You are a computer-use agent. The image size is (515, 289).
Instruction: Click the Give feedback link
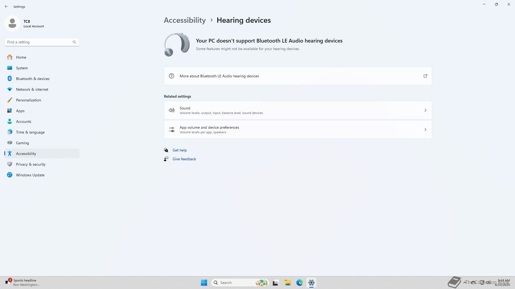[184, 159]
